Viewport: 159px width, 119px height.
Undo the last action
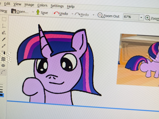pyautogui.click(x=61, y=14)
